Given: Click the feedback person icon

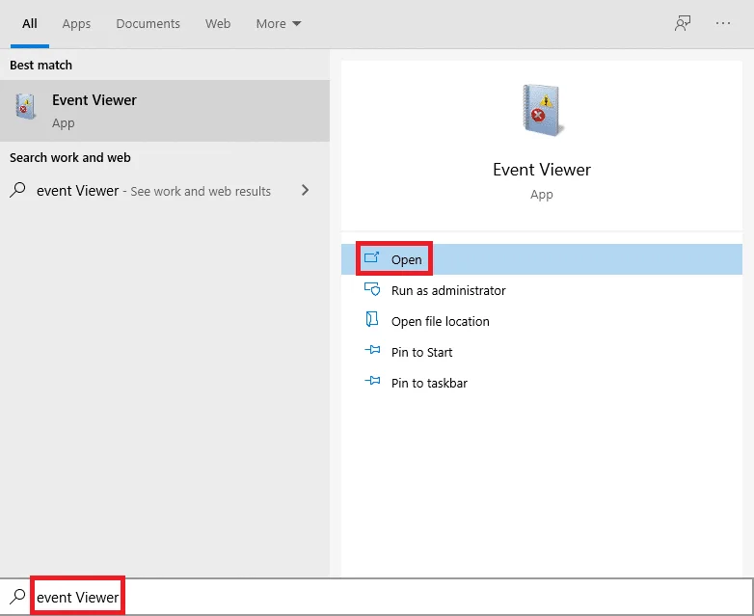Looking at the screenshot, I should (x=683, y=23).
